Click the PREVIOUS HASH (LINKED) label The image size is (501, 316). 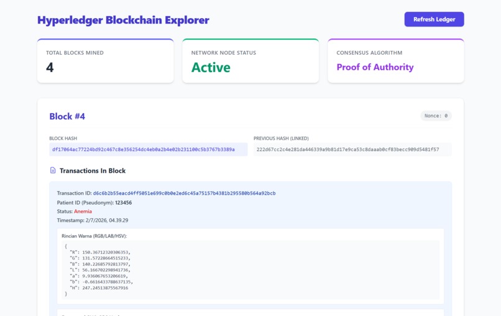(281, 139)
